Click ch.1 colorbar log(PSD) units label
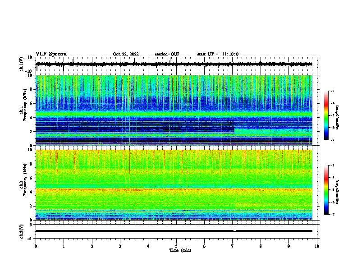357x276 pixels. coord(338,118)
